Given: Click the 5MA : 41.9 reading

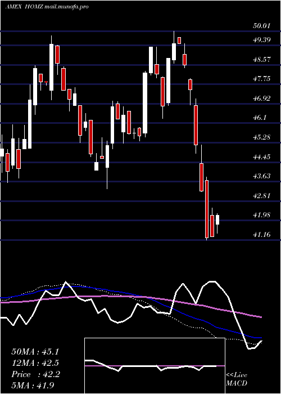Looking at the screenshot, I should click(x=33, y=386).
